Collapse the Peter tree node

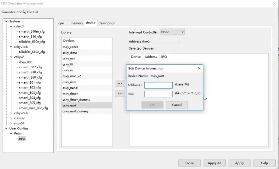pos(11,134)
